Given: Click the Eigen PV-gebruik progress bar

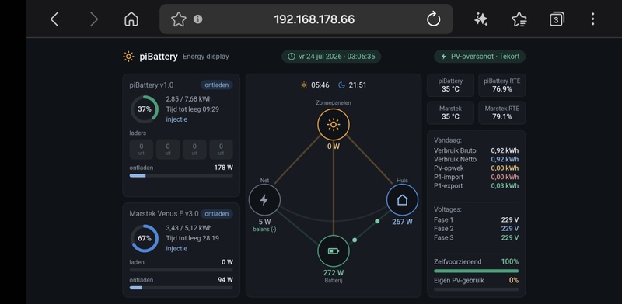Looking at the screenshot, I should point(476,289).
